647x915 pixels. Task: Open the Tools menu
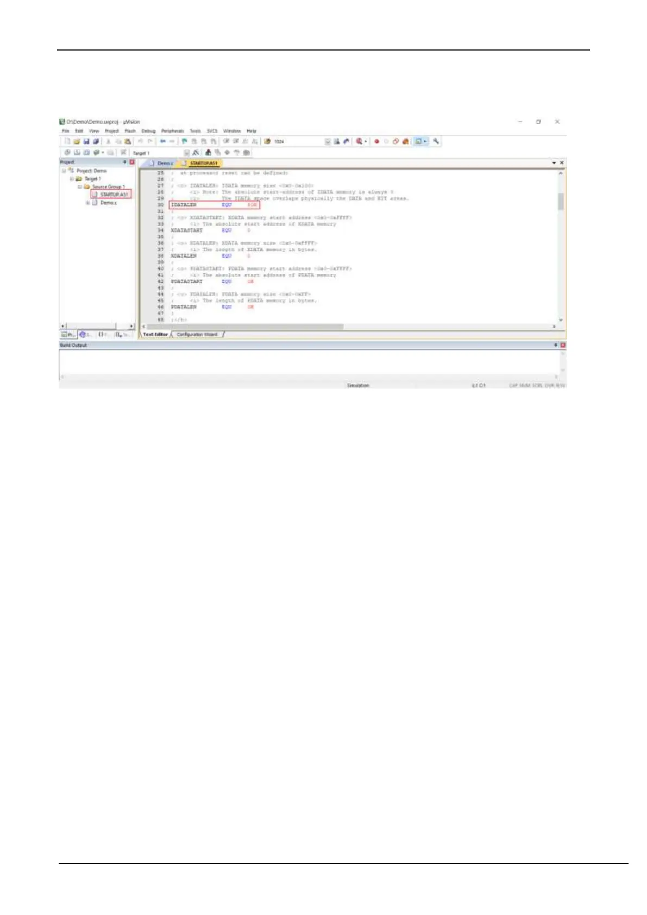pyautogui.click(x=196, y=131)
